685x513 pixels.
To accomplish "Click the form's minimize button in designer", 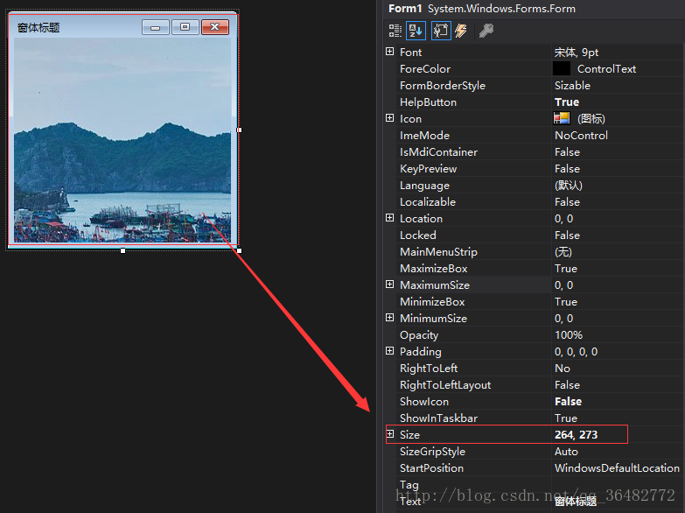I will 156,27.
